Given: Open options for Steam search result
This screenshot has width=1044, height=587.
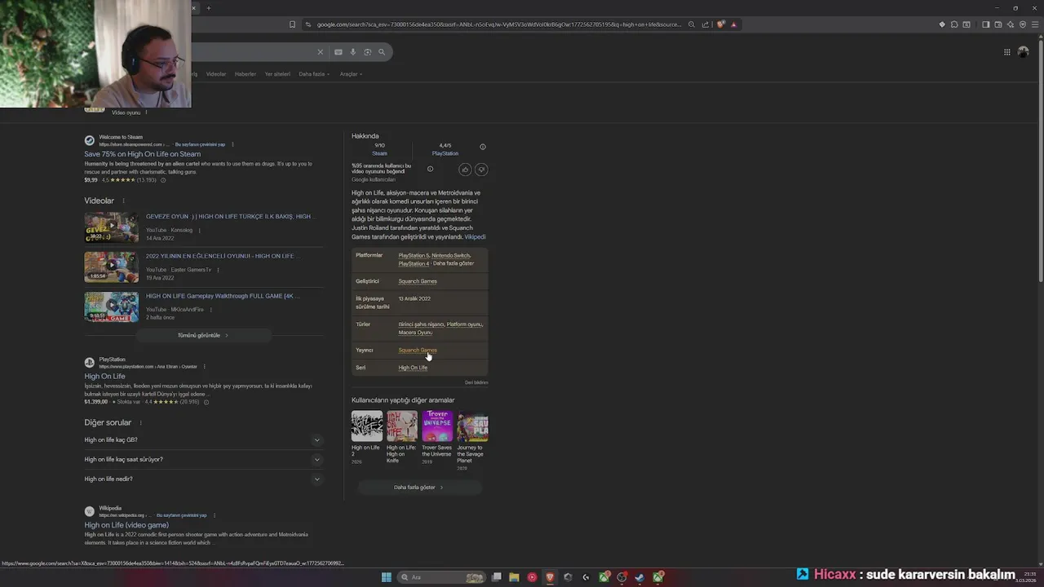Looking at the screenshot, I should (x=232, y=144).
